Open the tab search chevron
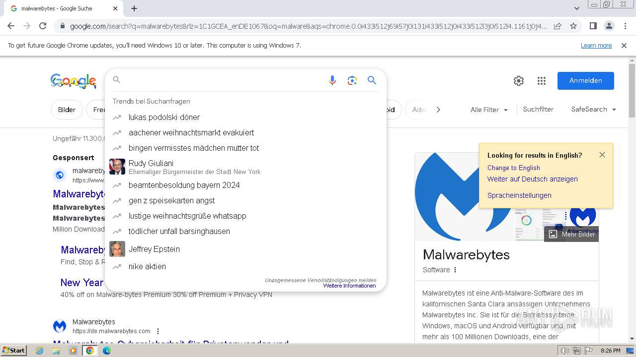 577,8
